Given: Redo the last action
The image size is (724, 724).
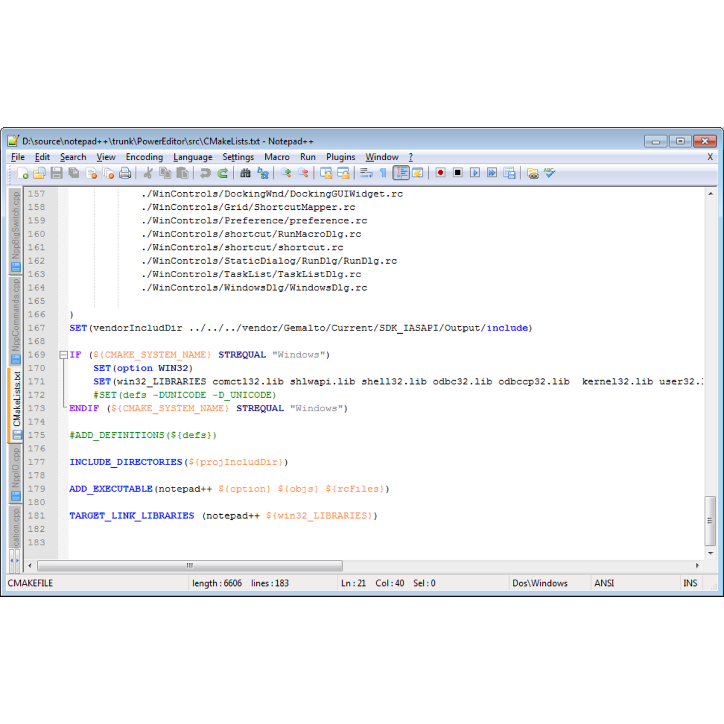Looking at the screenshot, I should click(222, 173).
